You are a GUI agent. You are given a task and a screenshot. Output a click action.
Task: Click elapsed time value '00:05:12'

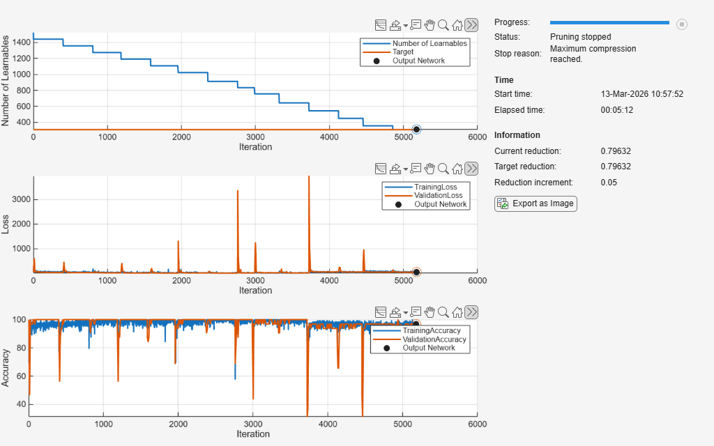coord(616,110)
